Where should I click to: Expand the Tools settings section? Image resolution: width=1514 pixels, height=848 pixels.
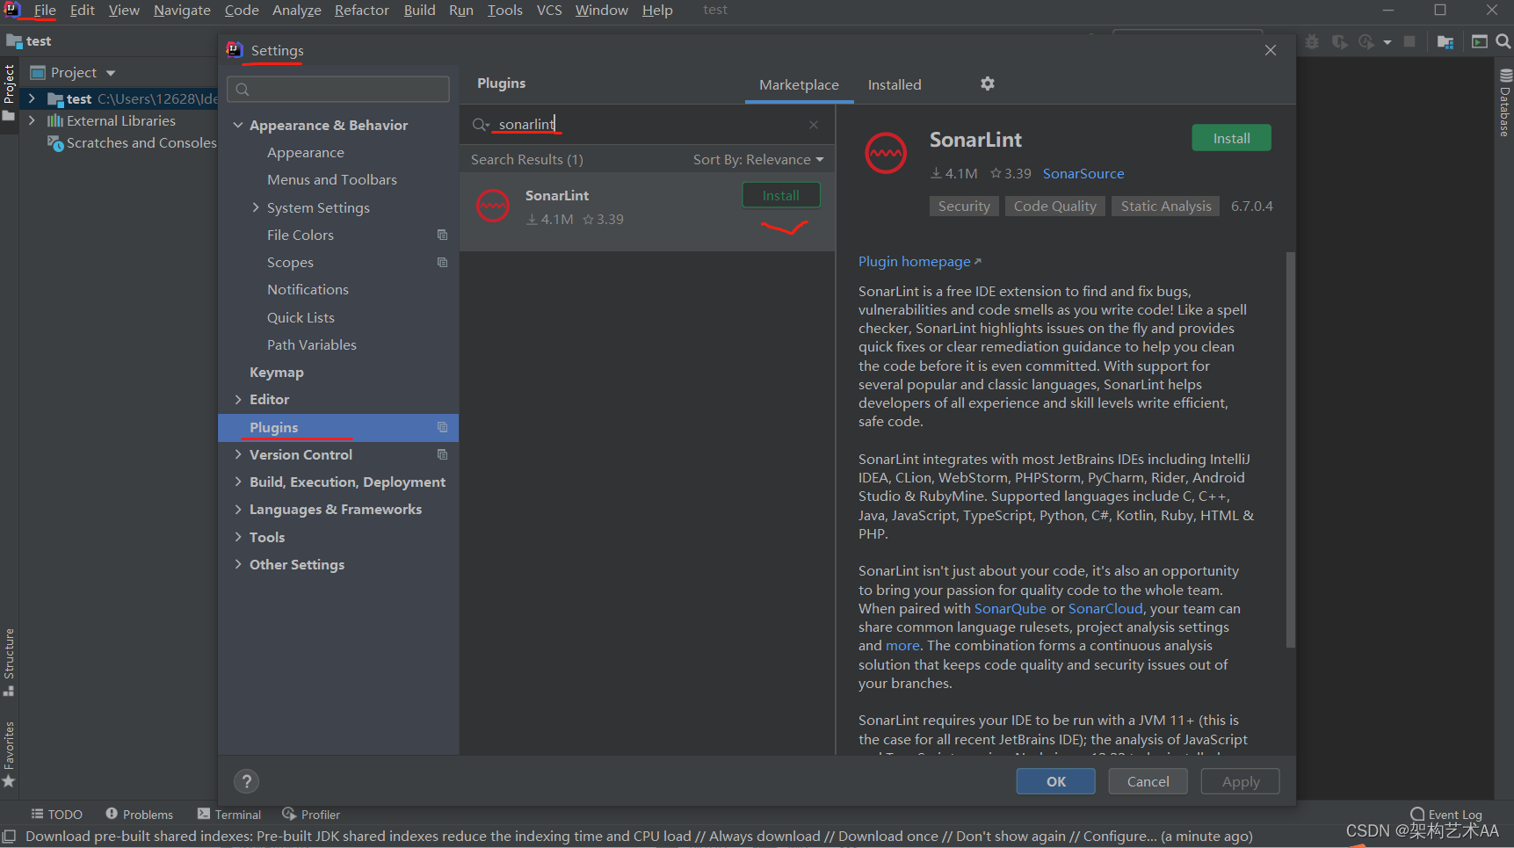click(x=237, y=537)
